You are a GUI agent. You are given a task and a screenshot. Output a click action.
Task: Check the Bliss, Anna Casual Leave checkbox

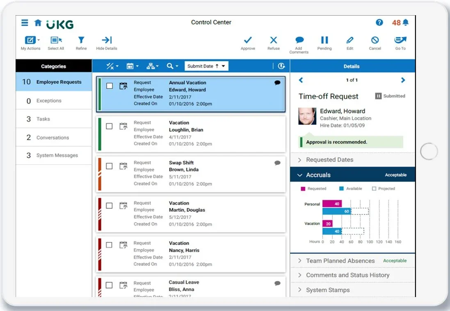[x=110, y=285]
